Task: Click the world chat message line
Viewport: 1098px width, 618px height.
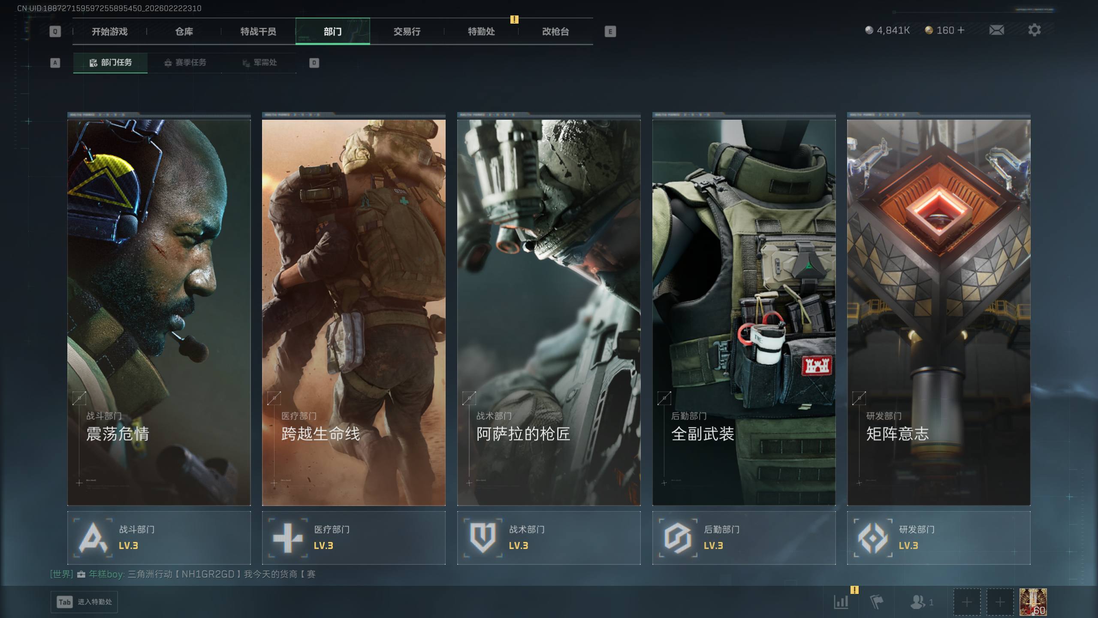Action: click(183, 574)
